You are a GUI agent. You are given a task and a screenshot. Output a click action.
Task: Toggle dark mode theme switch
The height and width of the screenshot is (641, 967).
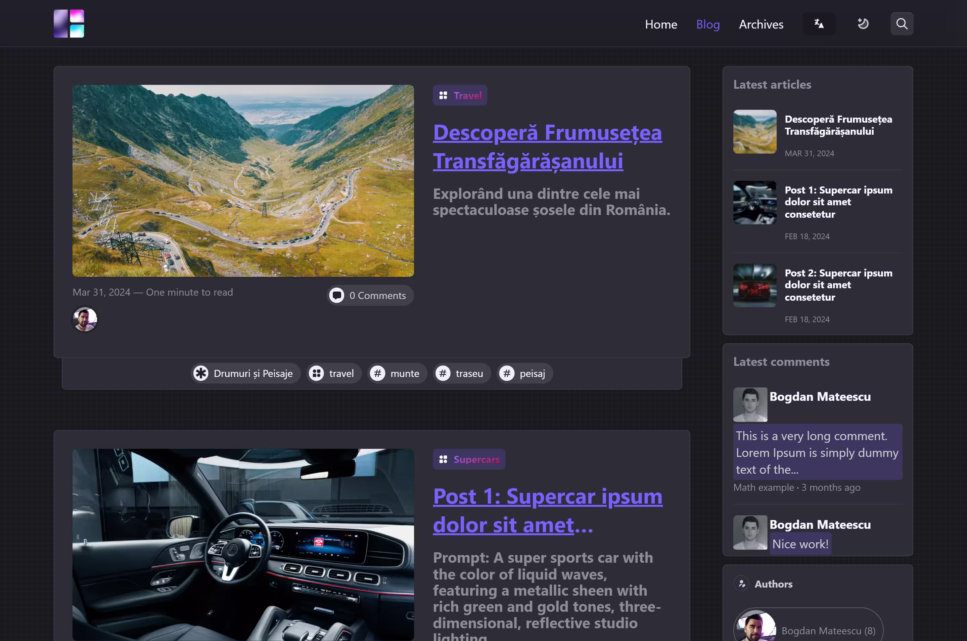(863, 24)
